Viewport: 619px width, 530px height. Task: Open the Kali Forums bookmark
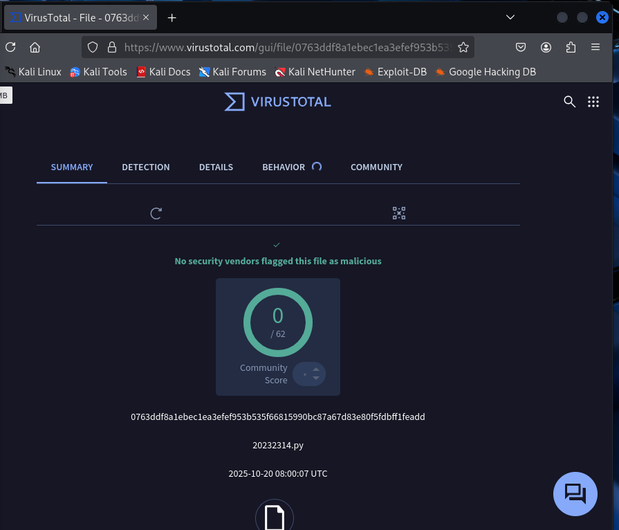[232, 72]
